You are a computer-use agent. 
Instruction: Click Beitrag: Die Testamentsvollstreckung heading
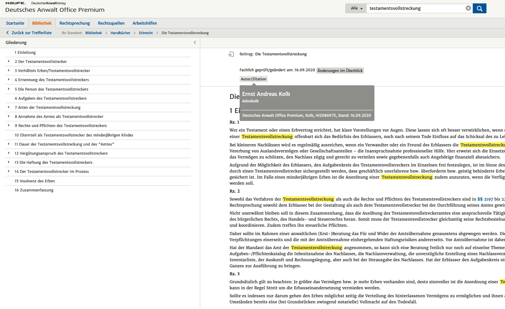click(x=273, y=54)
